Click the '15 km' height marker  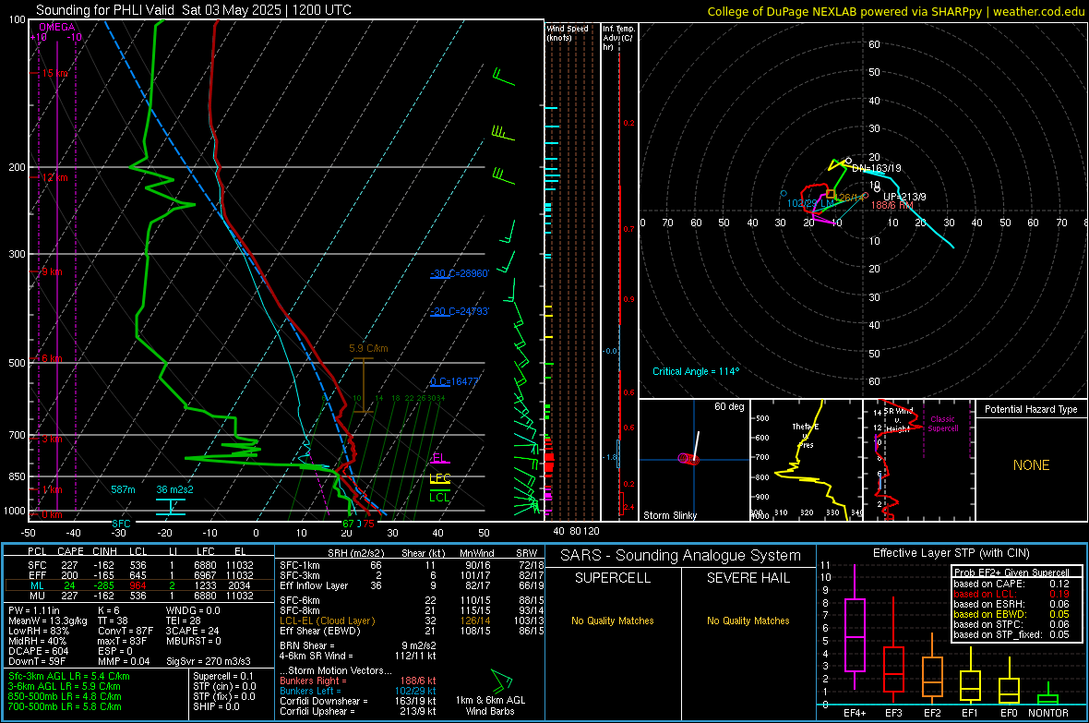click(54, 73)
